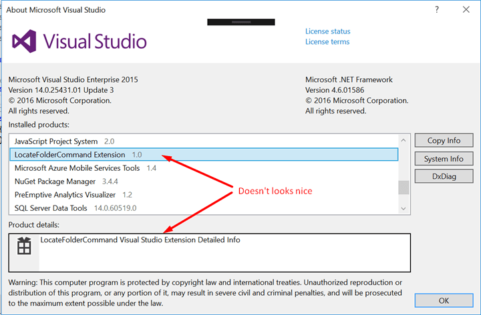481x315 pixels.
Task: Click the 'Version 4.6.01586' text
Action: click(x=335, y=90)
